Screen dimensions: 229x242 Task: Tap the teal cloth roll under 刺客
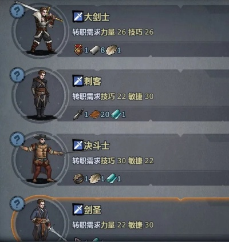coord(116,114)
